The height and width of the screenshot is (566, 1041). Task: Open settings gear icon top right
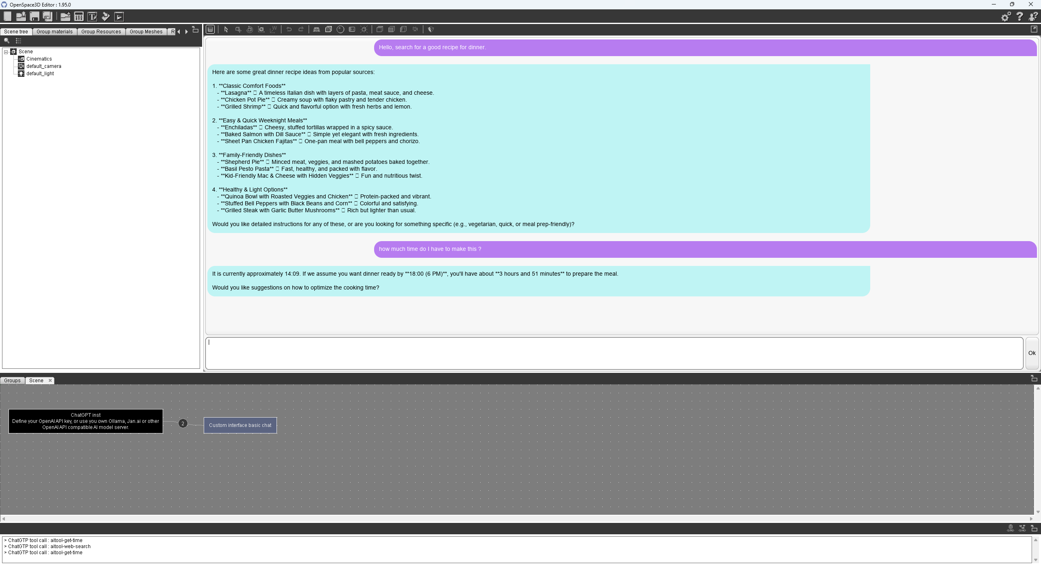[1006, 17]
